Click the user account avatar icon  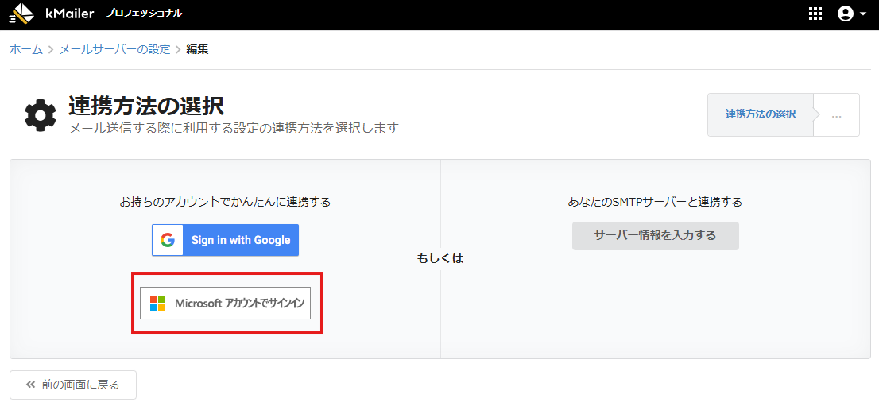pyautogui.click(x=845, y=14)
